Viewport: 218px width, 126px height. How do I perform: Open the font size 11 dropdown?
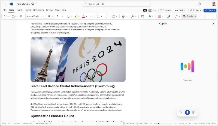click(50, 16)
